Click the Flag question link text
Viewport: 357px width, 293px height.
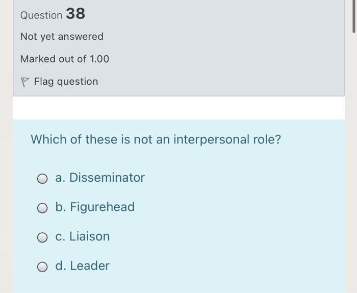click(66, 82)
